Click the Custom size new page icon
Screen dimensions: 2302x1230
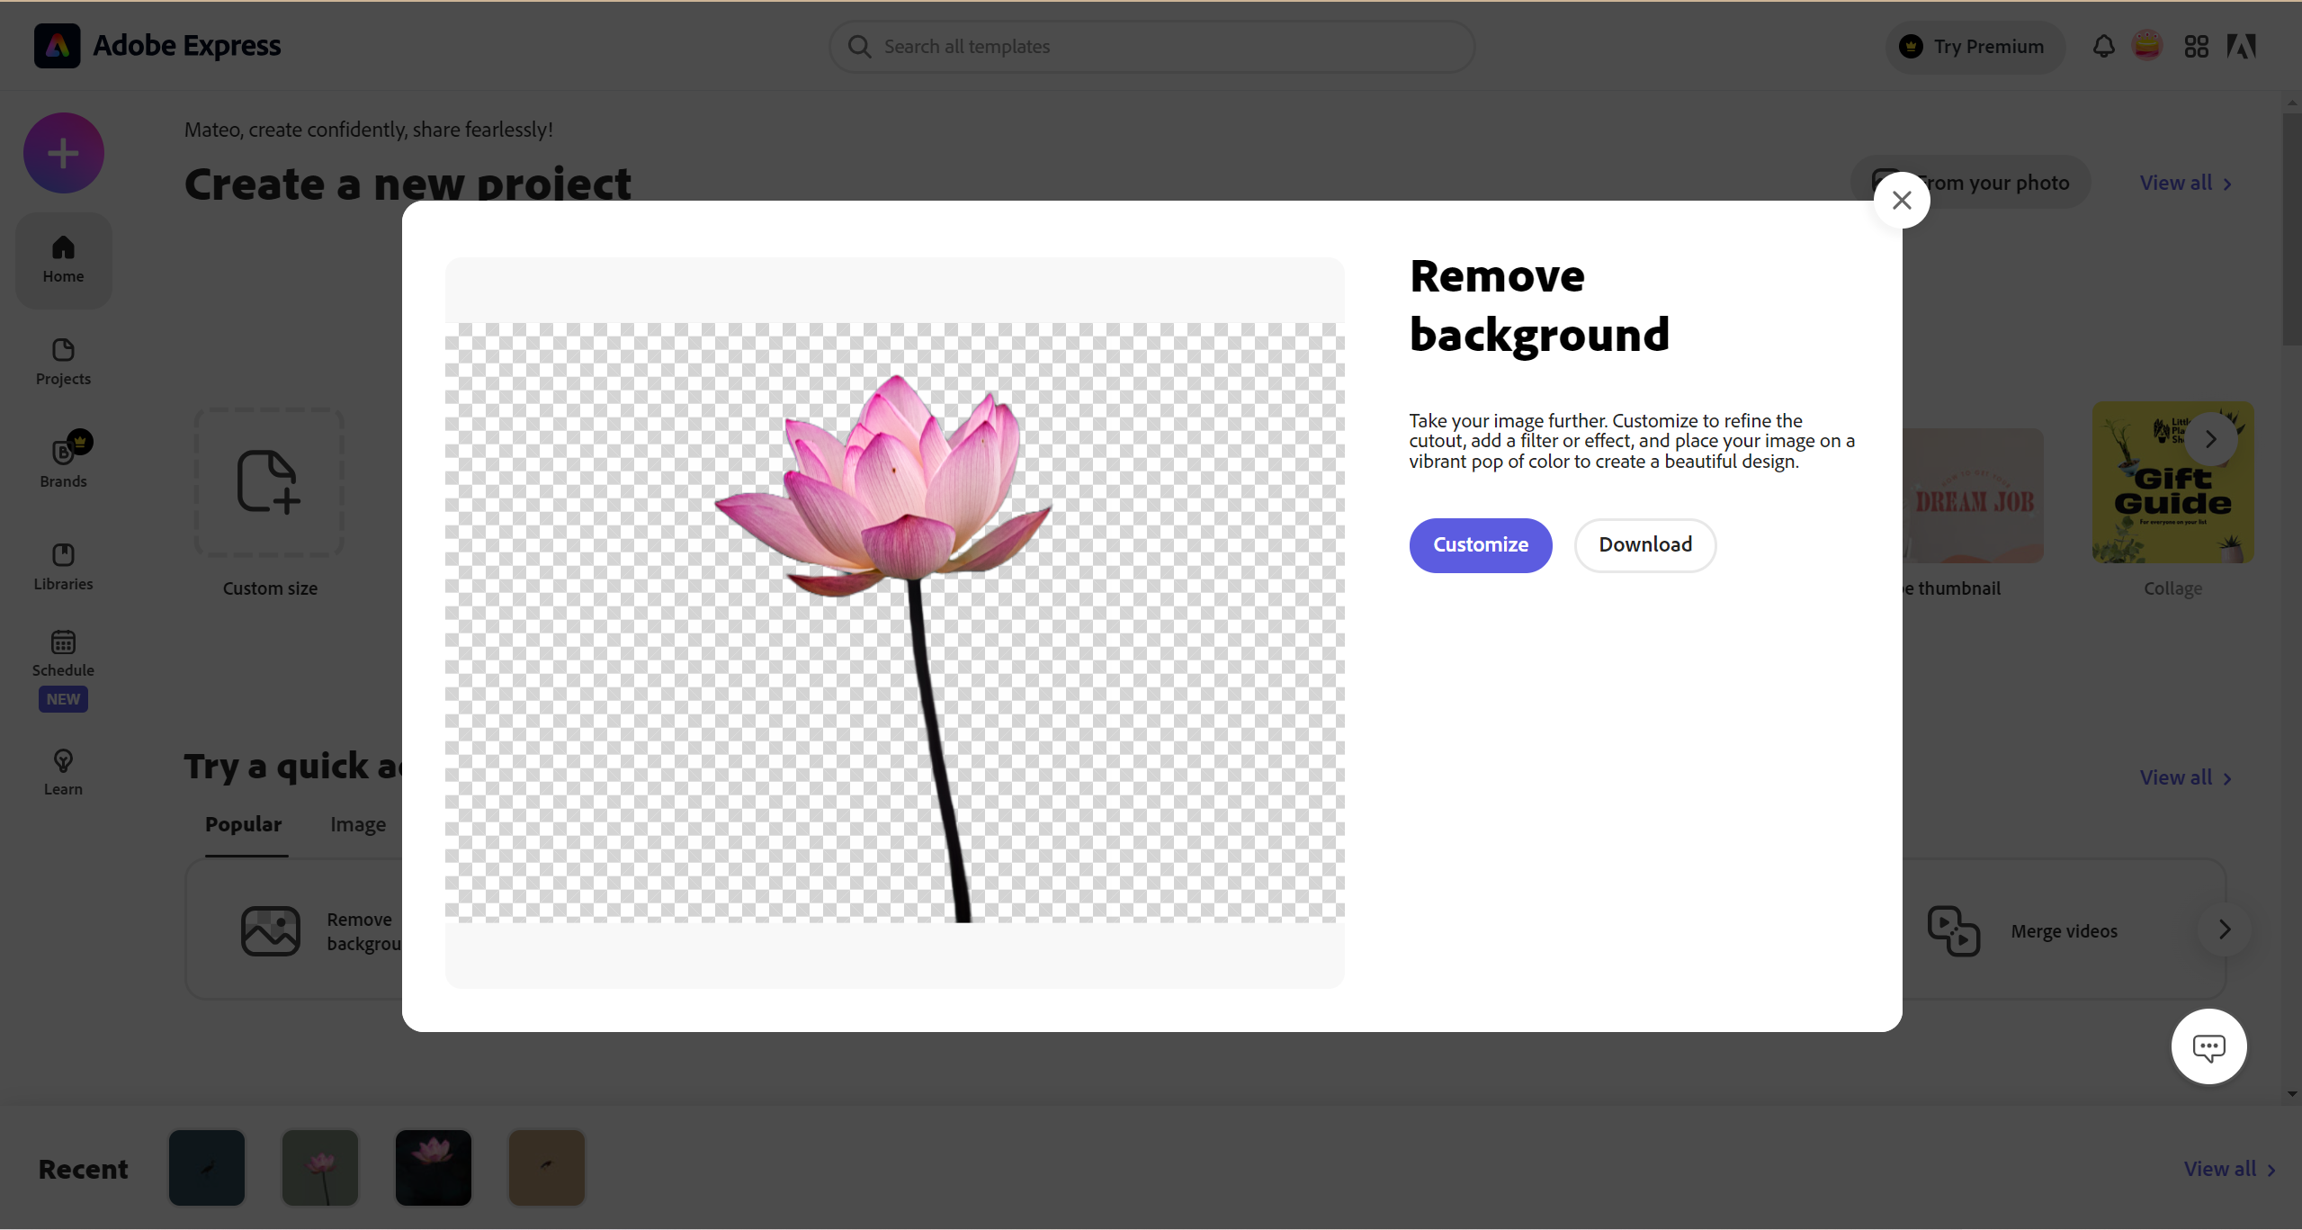coord(269,482)
